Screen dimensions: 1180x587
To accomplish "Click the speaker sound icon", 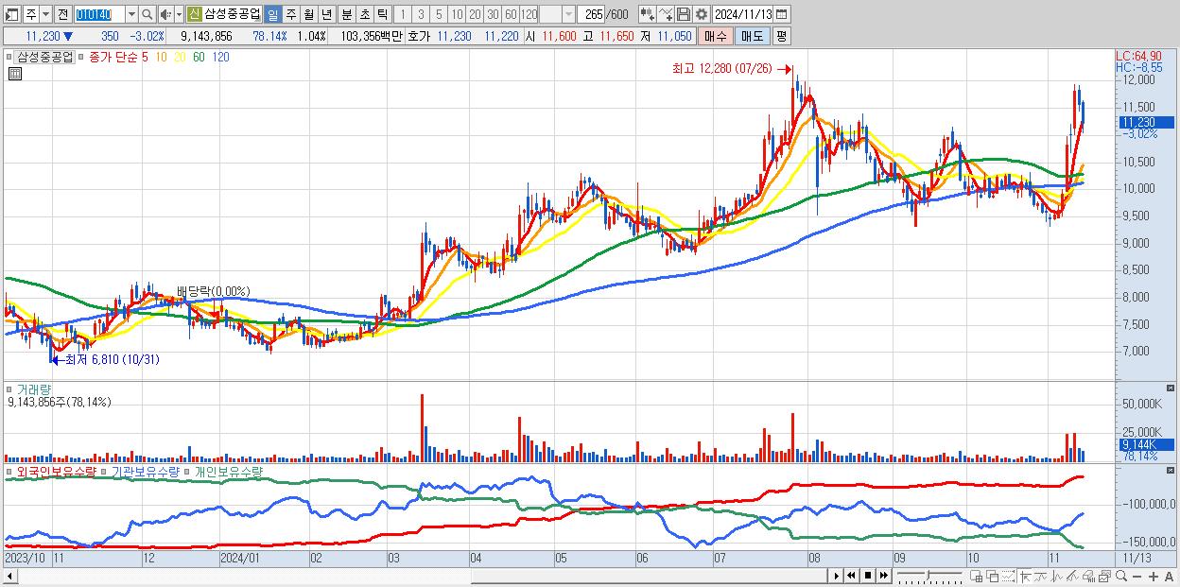I will click(165, 14).
